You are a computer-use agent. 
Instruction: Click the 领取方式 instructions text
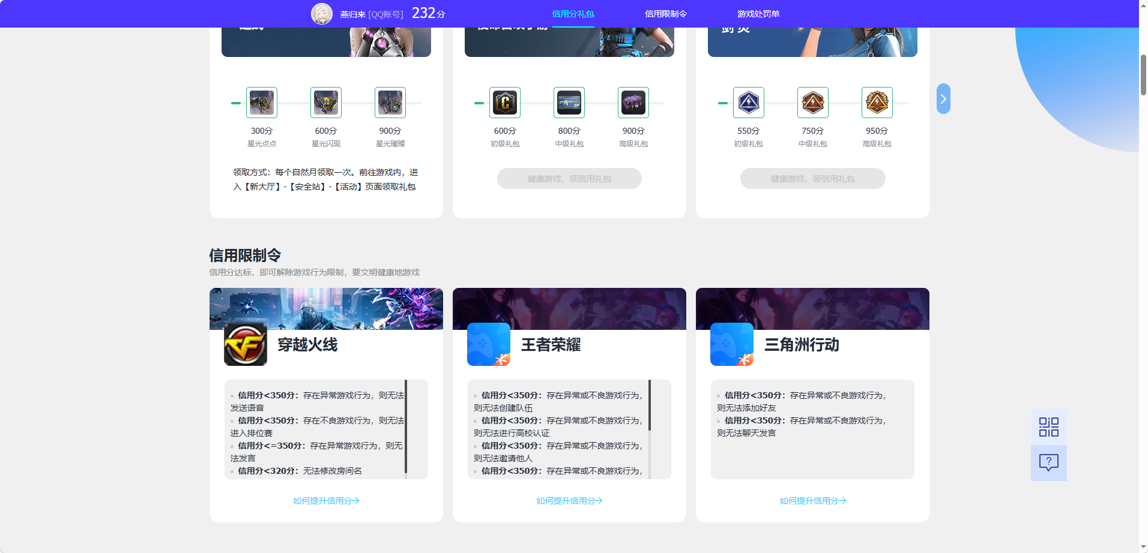pos(325,179)
